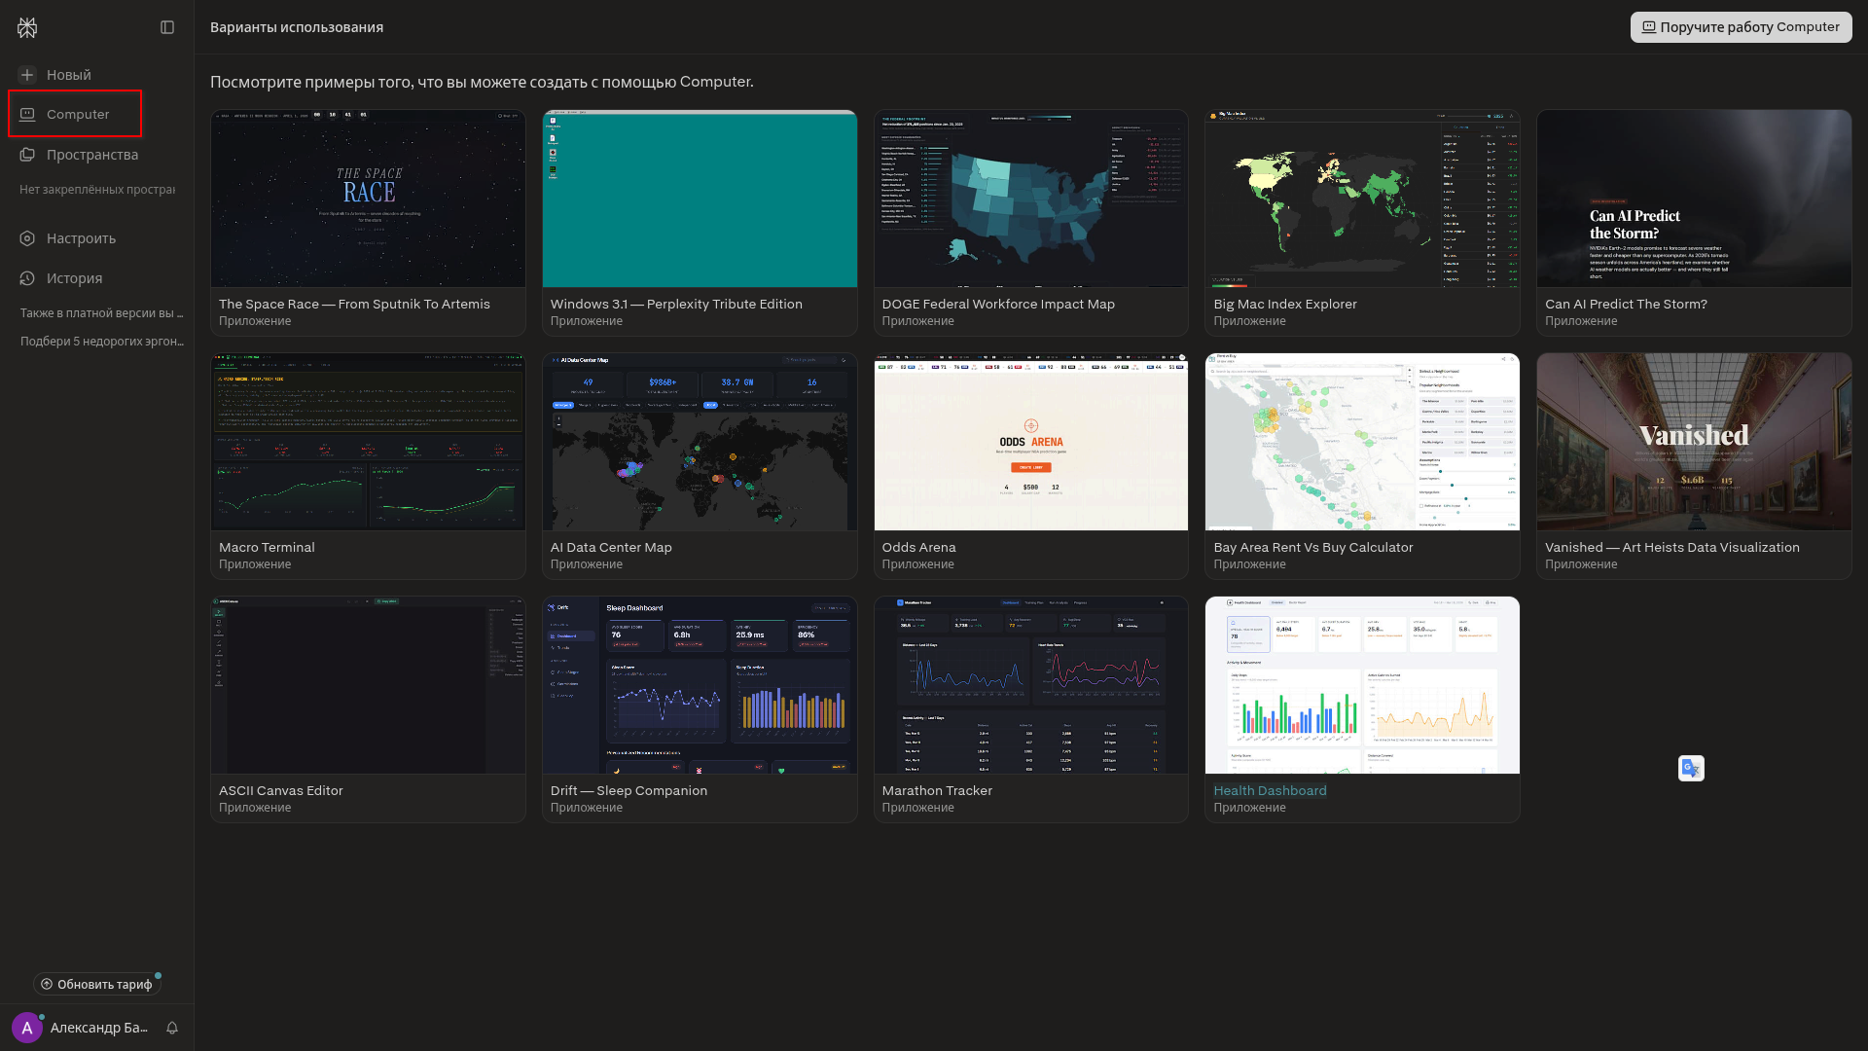Click 'Windows 3.1 — Perplexity Tribute Edition' title
1868x1051 pixels.
coord(676,304)
